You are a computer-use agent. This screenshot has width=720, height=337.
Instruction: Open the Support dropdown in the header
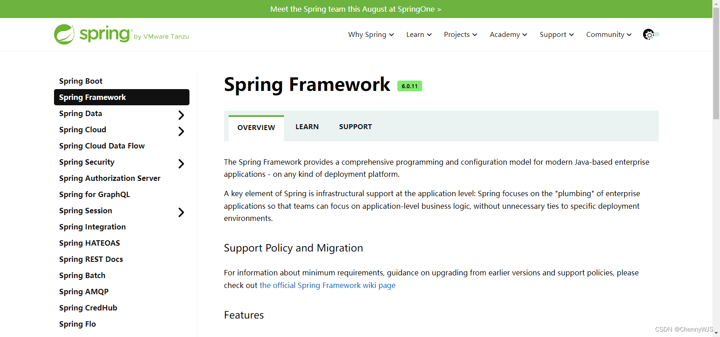click(557, 35)
